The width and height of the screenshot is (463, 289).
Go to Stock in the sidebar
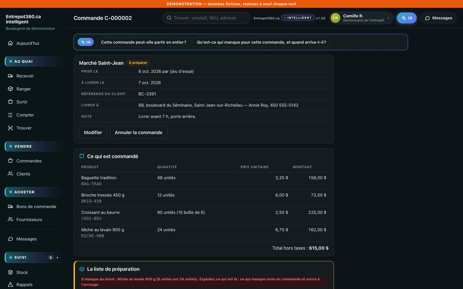pyautogui.click(x=22, y=273)
